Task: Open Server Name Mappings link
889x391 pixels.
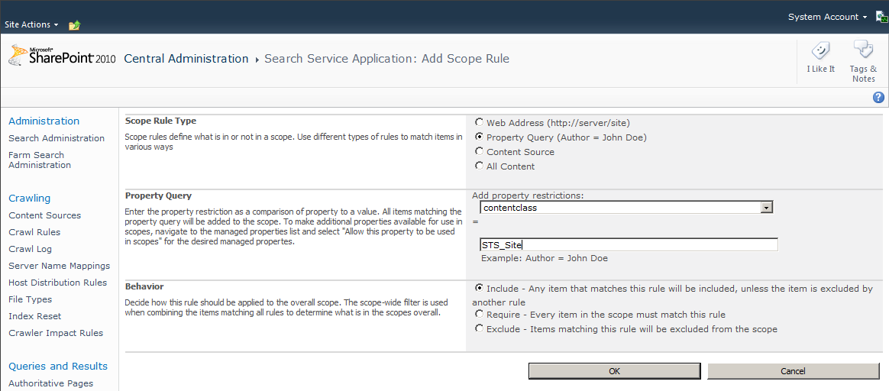Action: (60, 266)
